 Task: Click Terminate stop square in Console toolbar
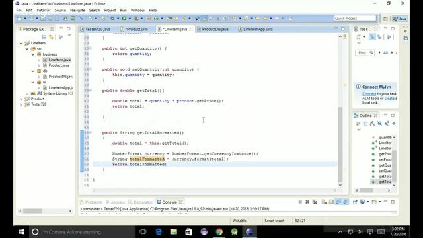[x=300, y=202]
